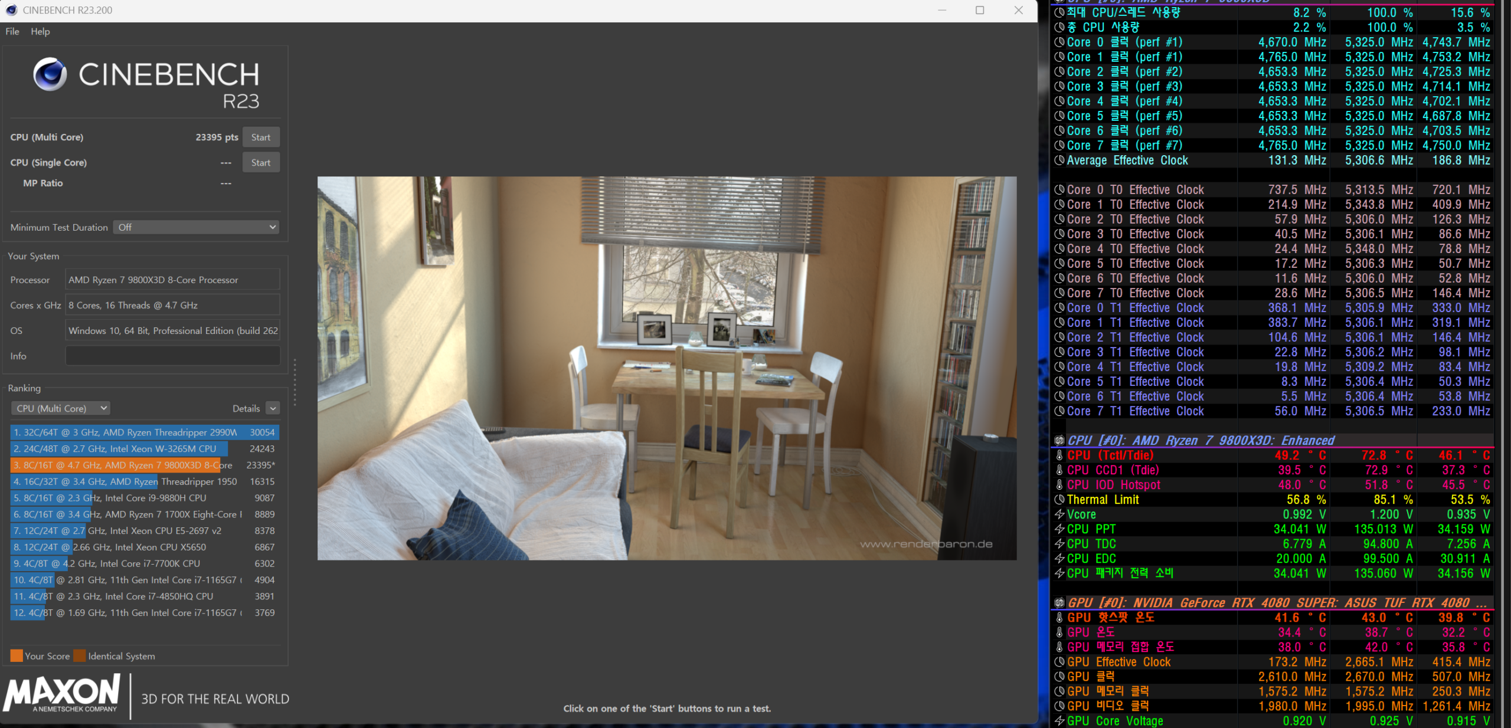Click the GPU section chip icon header
Image resolution: width=1511 pixels, height=728 pixels.
tap(1059, 603)
